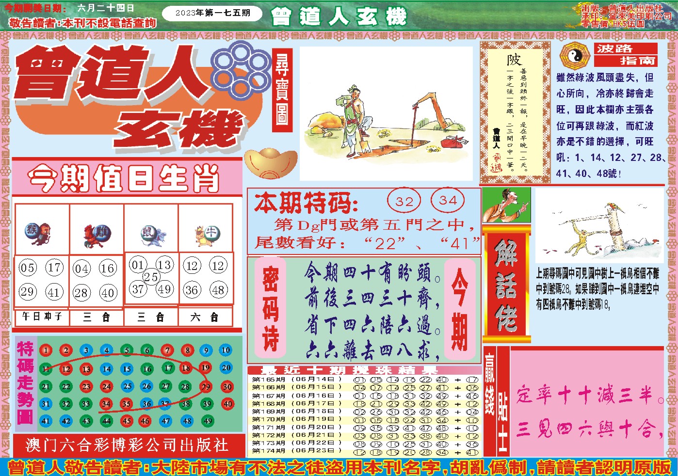Image resolution: width=678 pixels, height=476 pixels.
Task: Click red ball 7 in the trend chart
Action: 167,350
